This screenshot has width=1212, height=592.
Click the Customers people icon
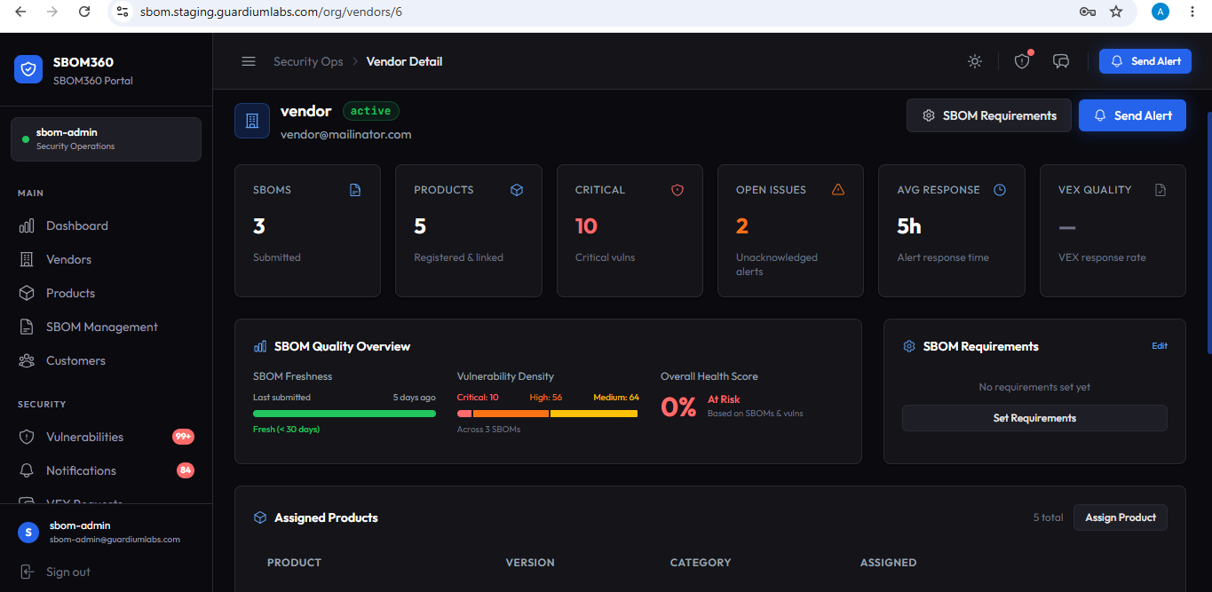pos(28,361)
